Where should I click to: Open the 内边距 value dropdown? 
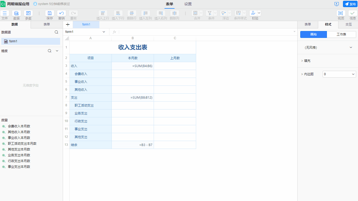(339, 74)
